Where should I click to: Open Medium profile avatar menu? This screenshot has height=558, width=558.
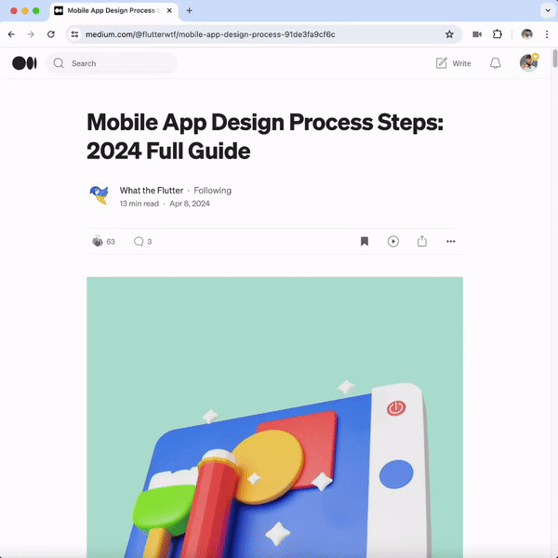(527, 63)
